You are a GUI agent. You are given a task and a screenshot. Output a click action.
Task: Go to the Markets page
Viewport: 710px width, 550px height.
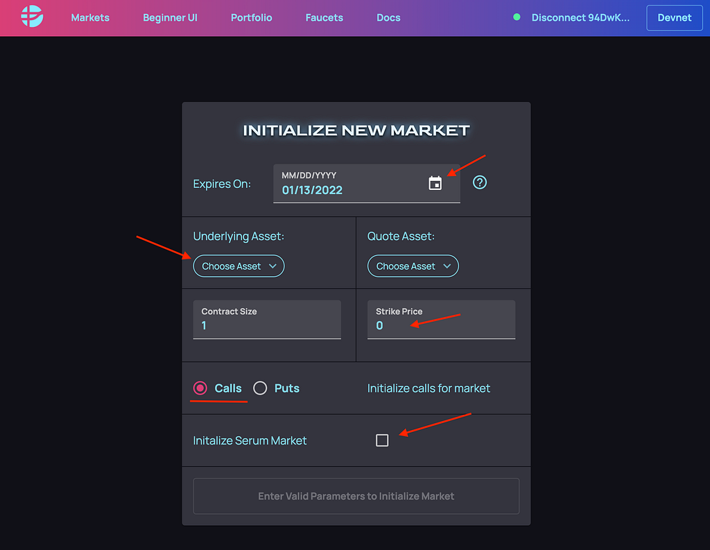pos(90,17)
